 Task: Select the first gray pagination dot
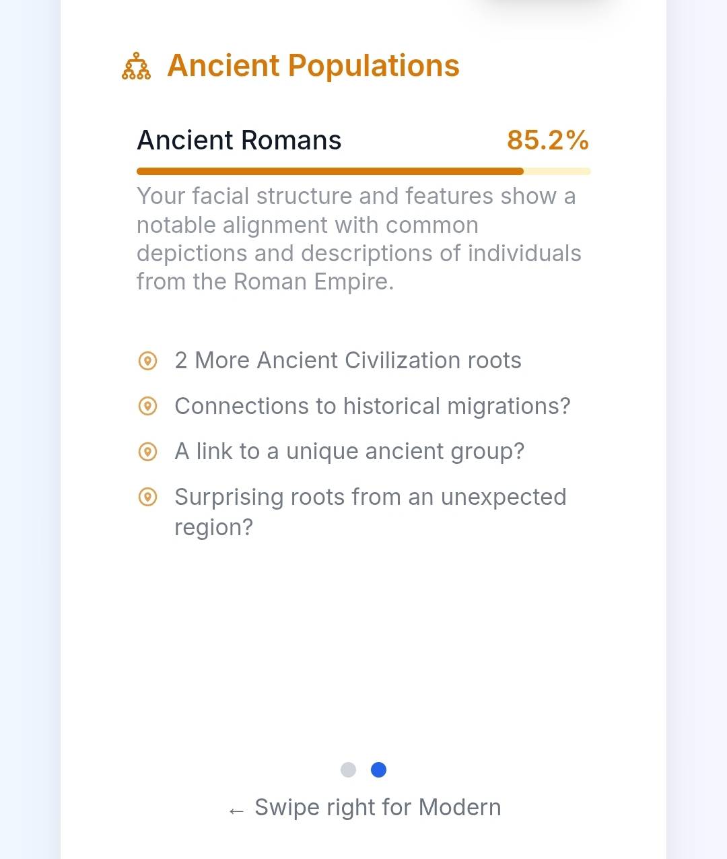[x=348, y=769]
